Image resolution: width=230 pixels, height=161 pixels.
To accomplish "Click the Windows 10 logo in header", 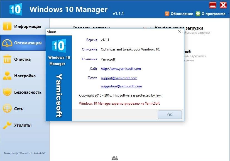I will point(16,9).
